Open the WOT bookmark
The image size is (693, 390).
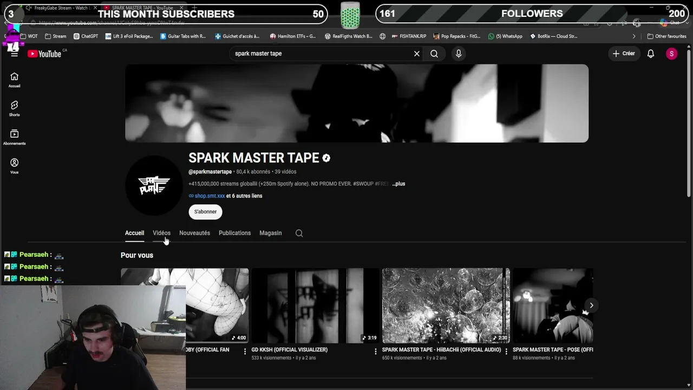point(29,36)
